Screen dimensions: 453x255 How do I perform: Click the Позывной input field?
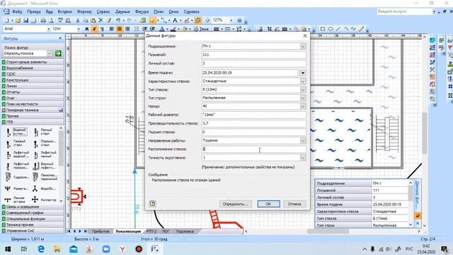click(254, 55)
